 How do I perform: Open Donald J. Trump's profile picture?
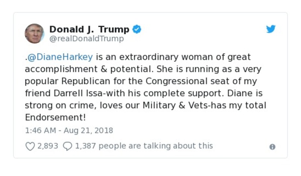(x=35, y=34)
